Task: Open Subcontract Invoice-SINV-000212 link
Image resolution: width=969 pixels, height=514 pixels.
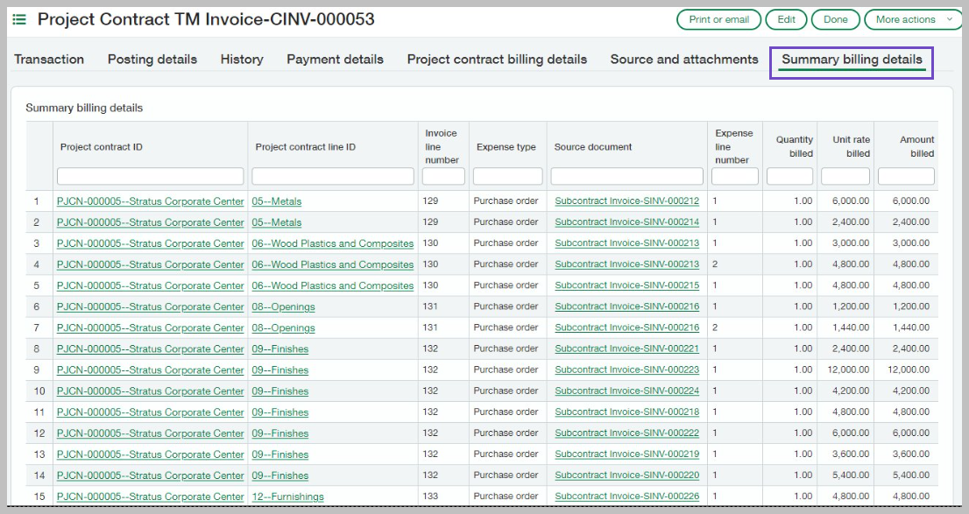Action: click(626, 201)
